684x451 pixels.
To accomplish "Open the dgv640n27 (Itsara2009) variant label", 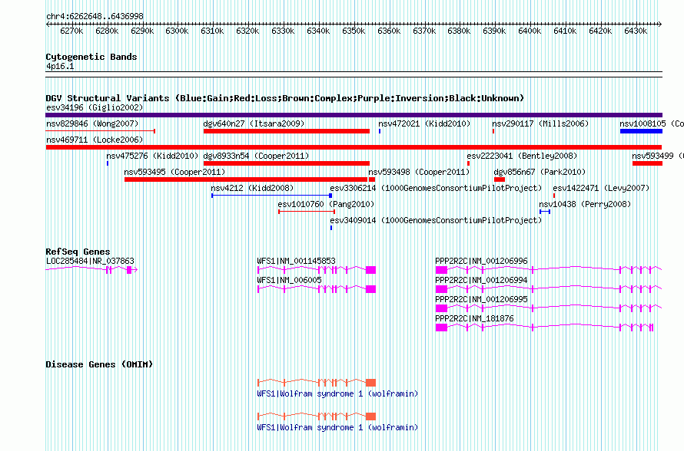I will tap(254, 123).
